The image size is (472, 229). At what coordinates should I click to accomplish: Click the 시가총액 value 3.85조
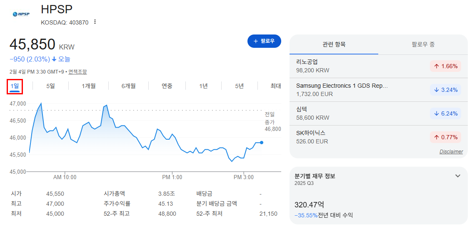pyautogui.click(x=167, y=194)
